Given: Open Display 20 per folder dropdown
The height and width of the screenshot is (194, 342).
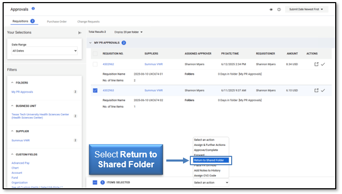Looking at the screenshot, I should [129, 32].
